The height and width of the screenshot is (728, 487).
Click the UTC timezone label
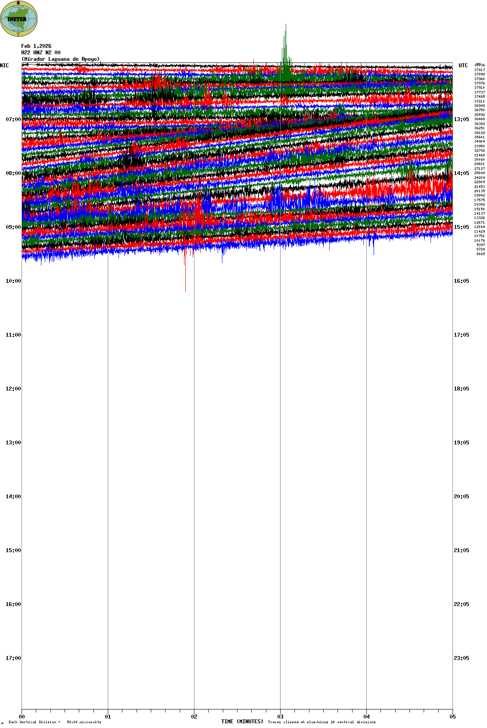463,66
